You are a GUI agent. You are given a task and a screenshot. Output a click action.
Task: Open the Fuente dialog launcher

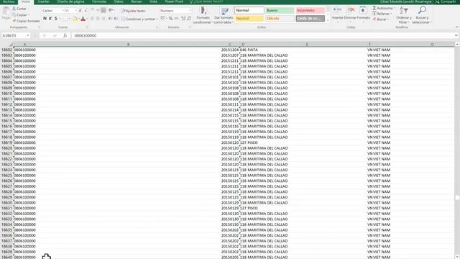click(x=87, y=27)
